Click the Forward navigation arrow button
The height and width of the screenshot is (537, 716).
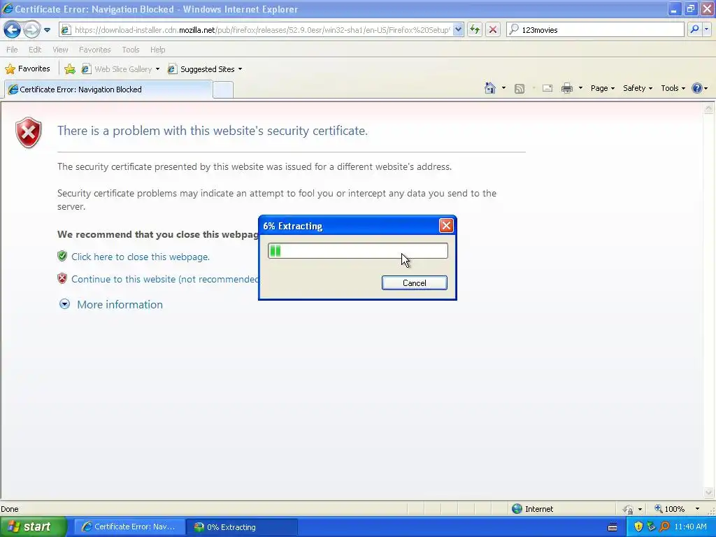tap(31, 30)
